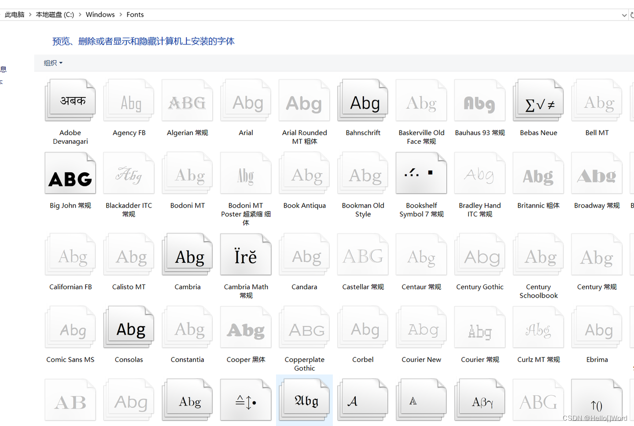The width and height of the screenshot is (634, 426).
Task: Select Bookshelf Symbol 7 font icon
Action: (x=421, y=173)
